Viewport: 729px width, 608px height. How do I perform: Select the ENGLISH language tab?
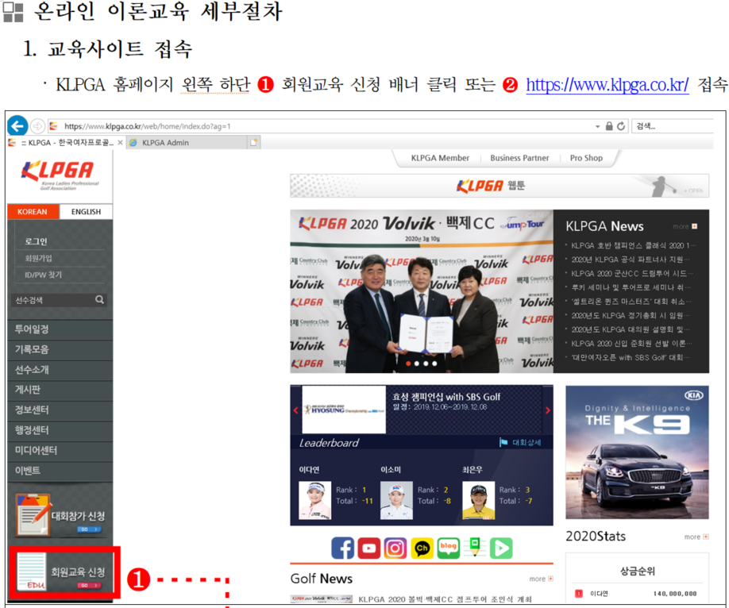pos(86,211)
